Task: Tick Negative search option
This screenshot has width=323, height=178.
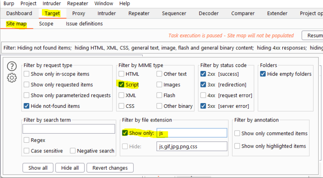Action: pos(73,151)
